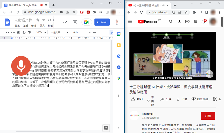Screen dimensions: 224x133
Task: Click the 分享 share button
Action: 166,99
